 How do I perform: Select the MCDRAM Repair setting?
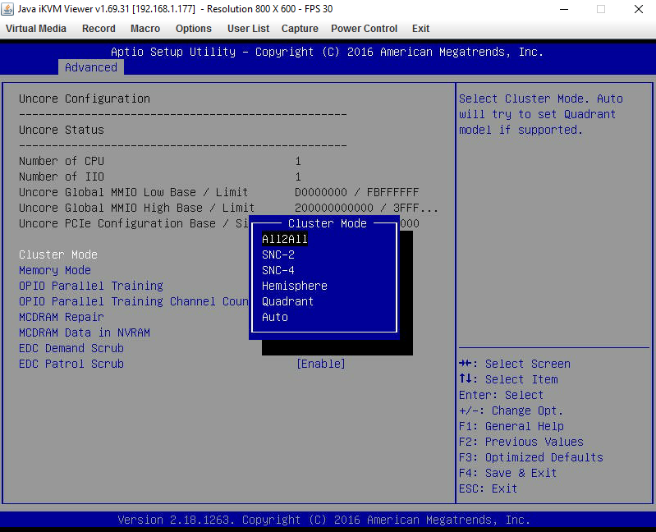(x=61, y=317)
